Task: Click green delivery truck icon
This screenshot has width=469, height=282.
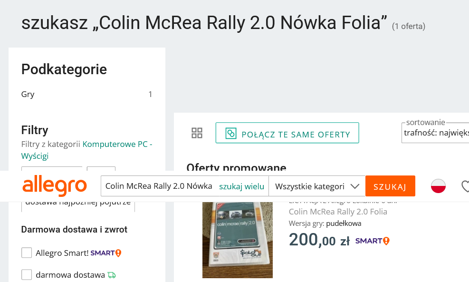Action: point(112,275)
